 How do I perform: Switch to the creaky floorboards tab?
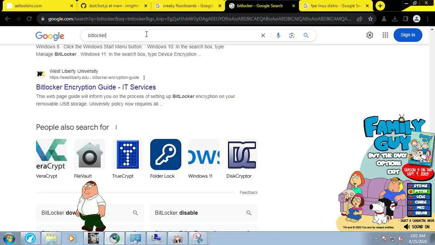pyautogui.click(x=188, y=6)
